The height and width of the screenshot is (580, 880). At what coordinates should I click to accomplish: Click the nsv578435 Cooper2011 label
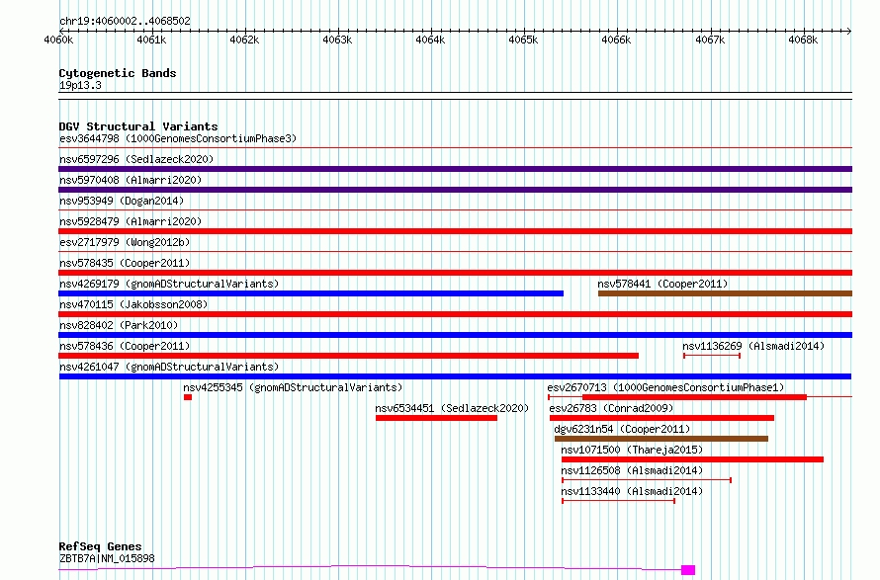(x=125, y=263)
